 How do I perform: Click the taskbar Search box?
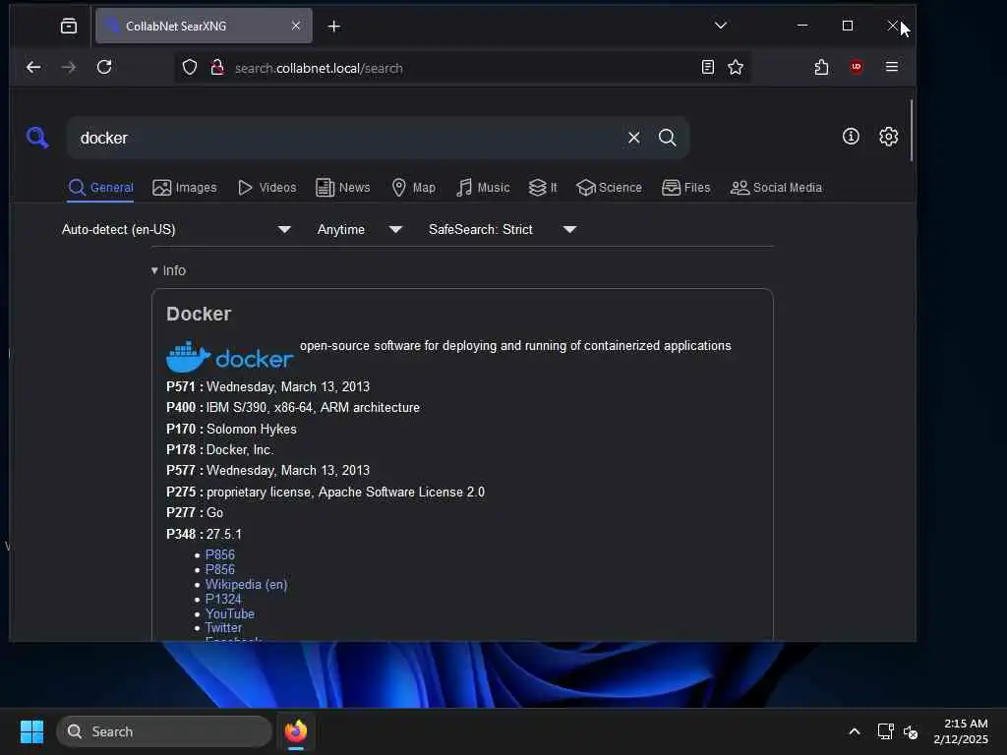pyautogui.click(x=164, y=731)
